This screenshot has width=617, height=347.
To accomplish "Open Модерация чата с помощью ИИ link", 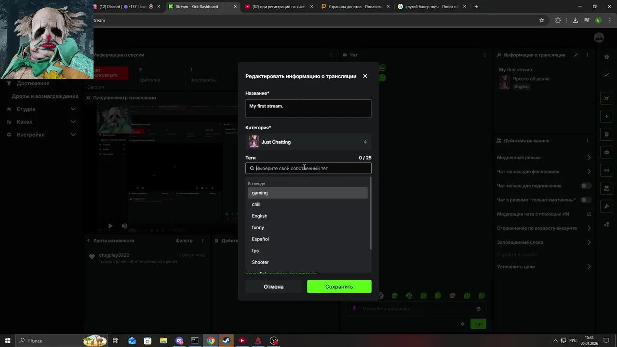I will (544, 214).
